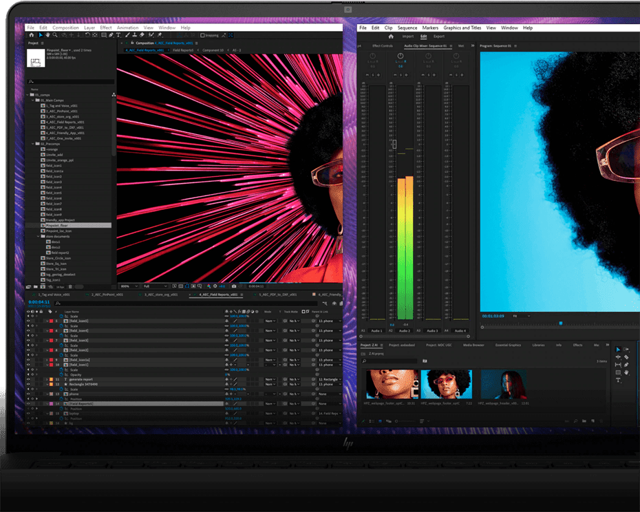Screen dimensions: 640x512
Task: Collapse the 02_Precomps folder
Action: pyautogui.click(x=33, y=144)
